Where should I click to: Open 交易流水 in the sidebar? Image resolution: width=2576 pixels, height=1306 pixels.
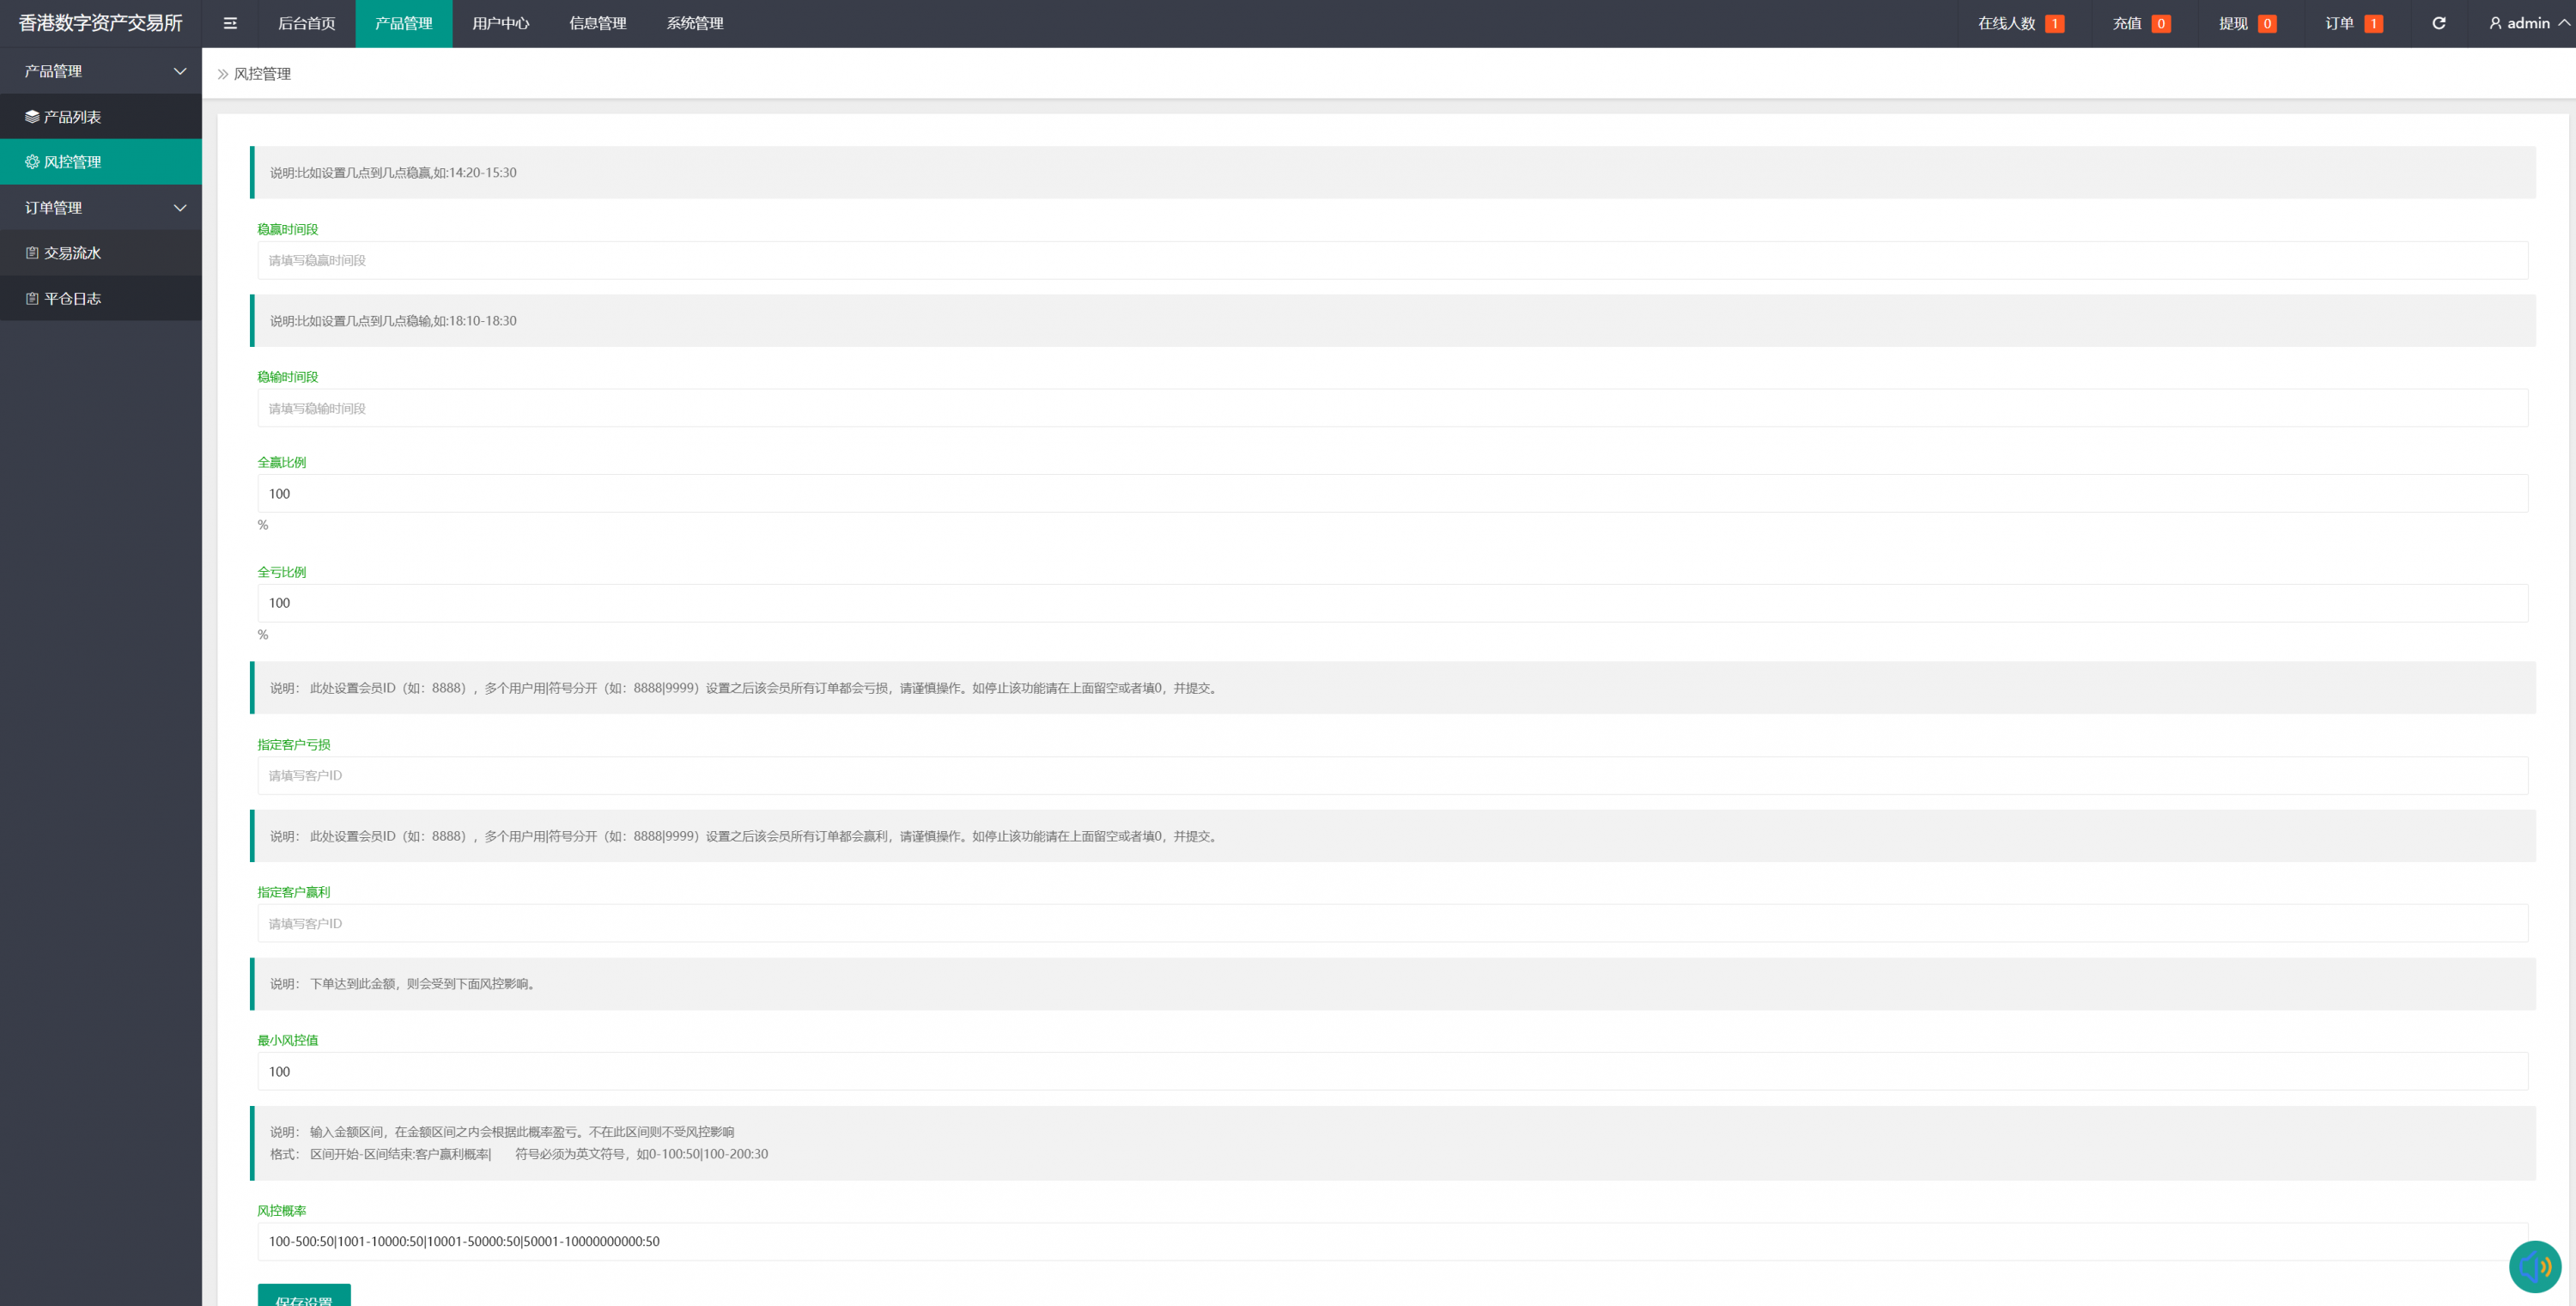coord(72,253)
